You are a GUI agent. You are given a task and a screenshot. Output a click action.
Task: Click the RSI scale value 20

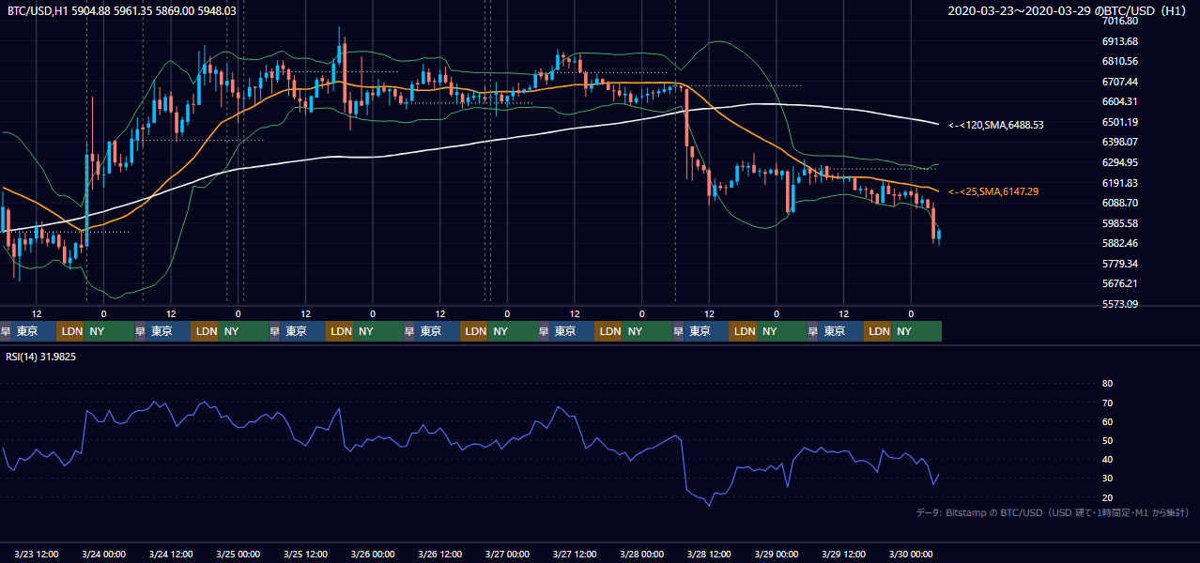[x=1107, y=497]
